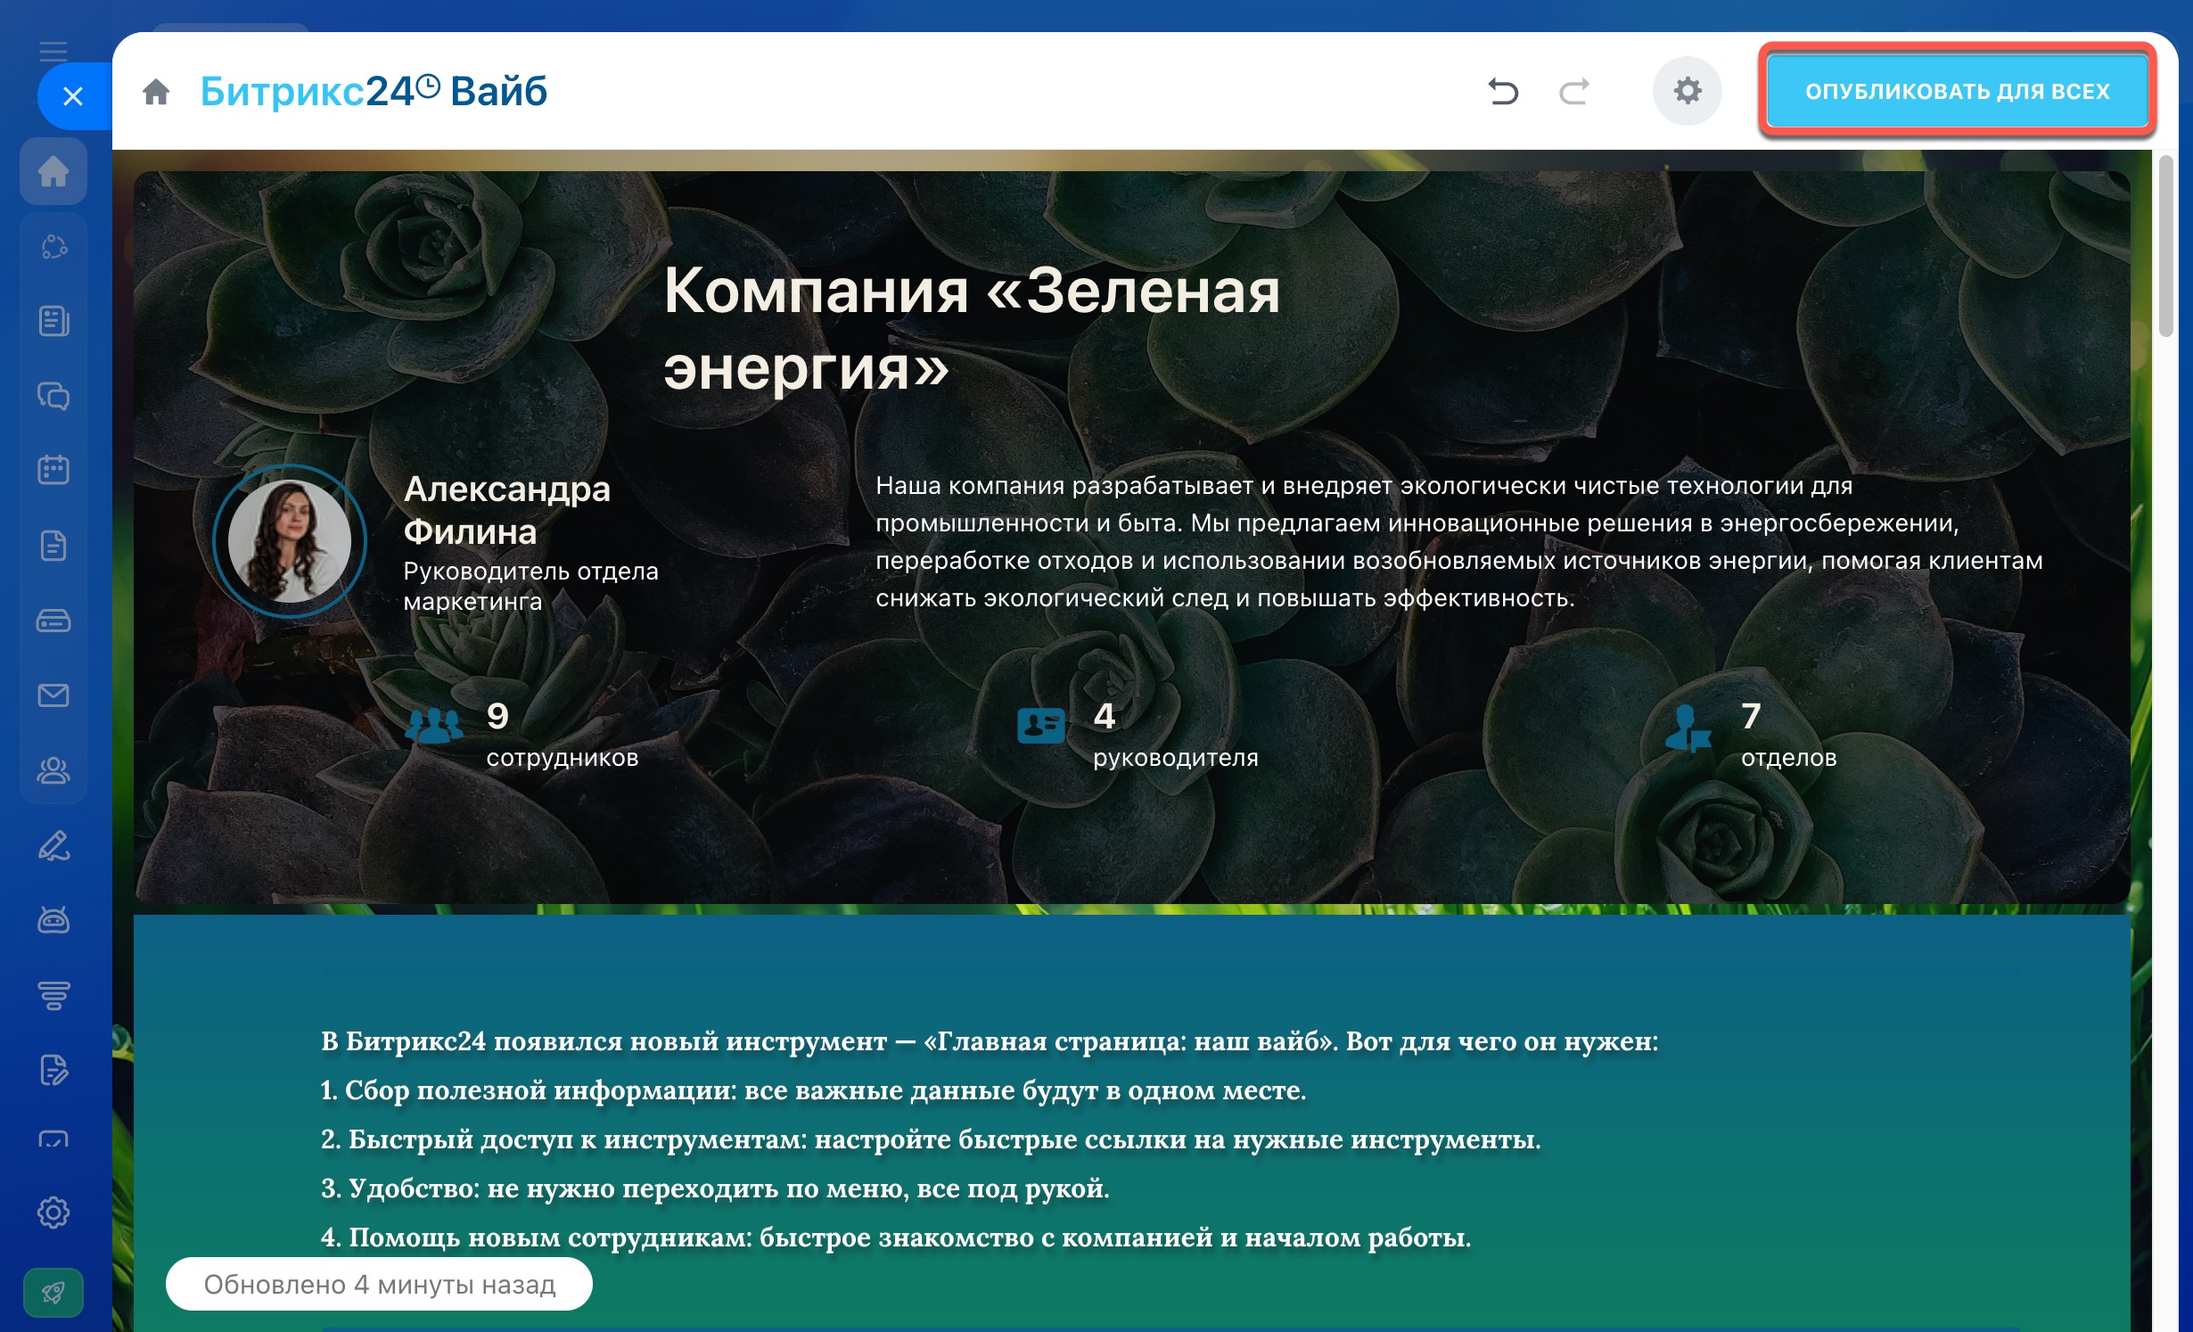Click the page vertical scrollbar
This screenshot has height=1332, width=2193.
tap(2165, 246)
